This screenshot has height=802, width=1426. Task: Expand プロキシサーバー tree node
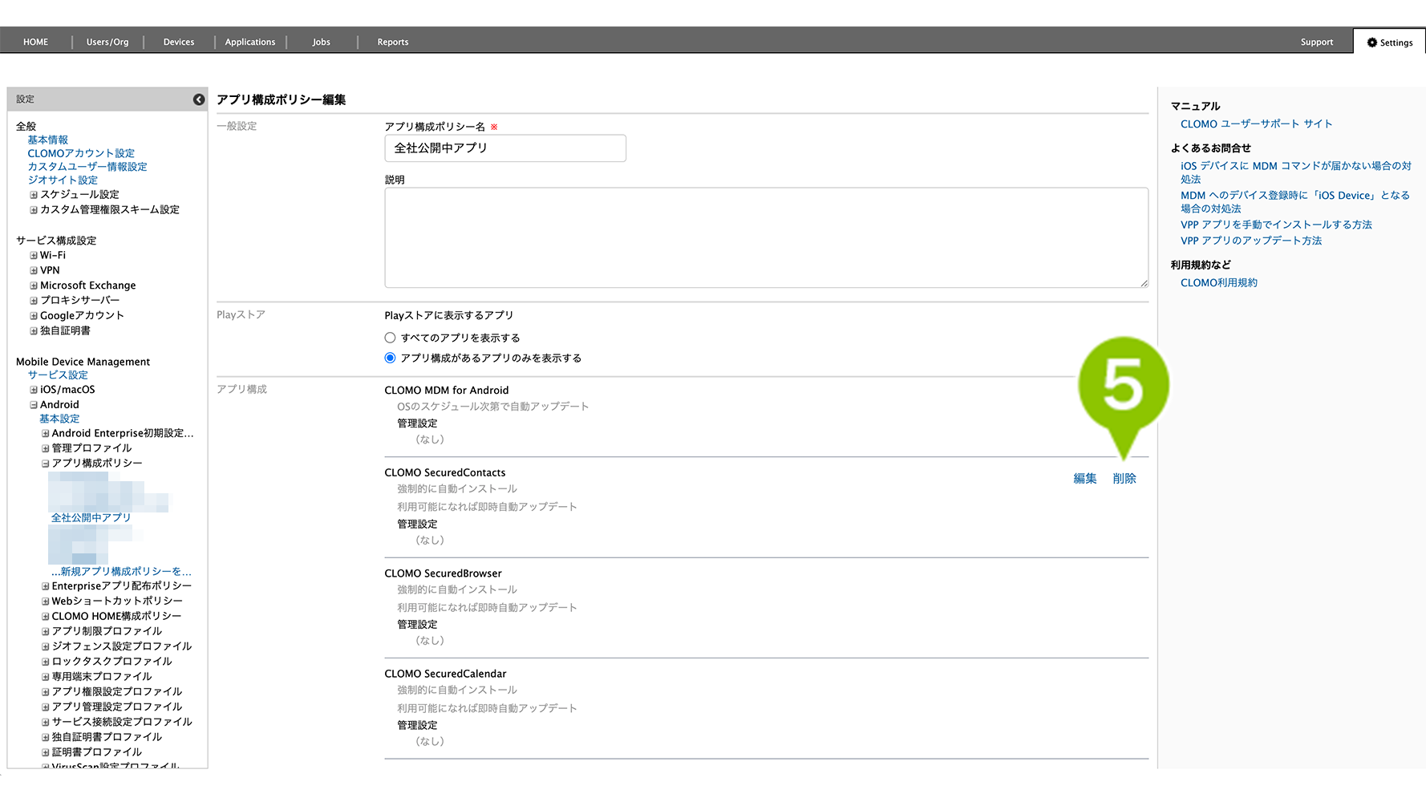(34, 301)
